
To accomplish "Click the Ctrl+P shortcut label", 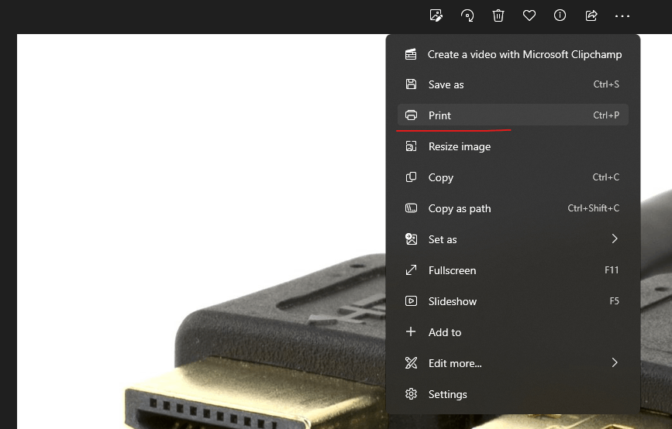I will pos(606,115).
